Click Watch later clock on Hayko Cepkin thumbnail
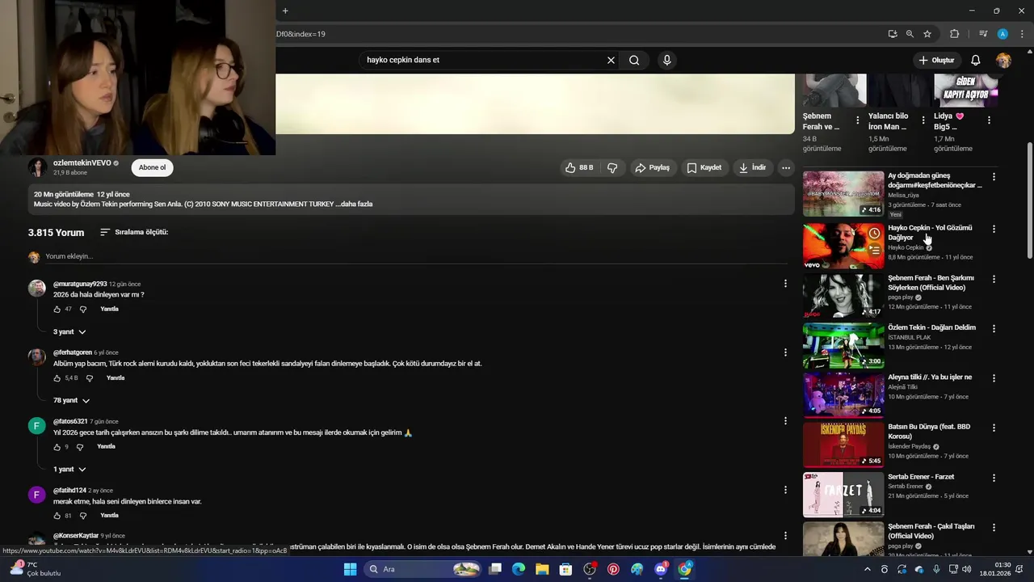 pyautogui.click(x=874, y=234)
